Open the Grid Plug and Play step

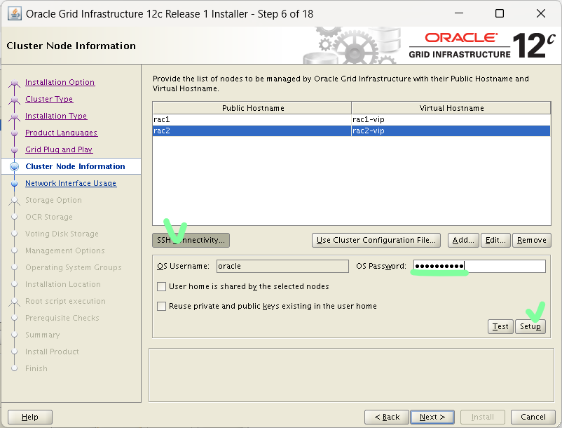[x=59, y=149]
